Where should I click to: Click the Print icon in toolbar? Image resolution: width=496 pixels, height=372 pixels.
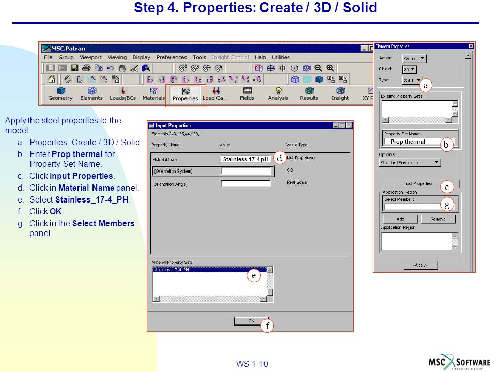[86, 68]
